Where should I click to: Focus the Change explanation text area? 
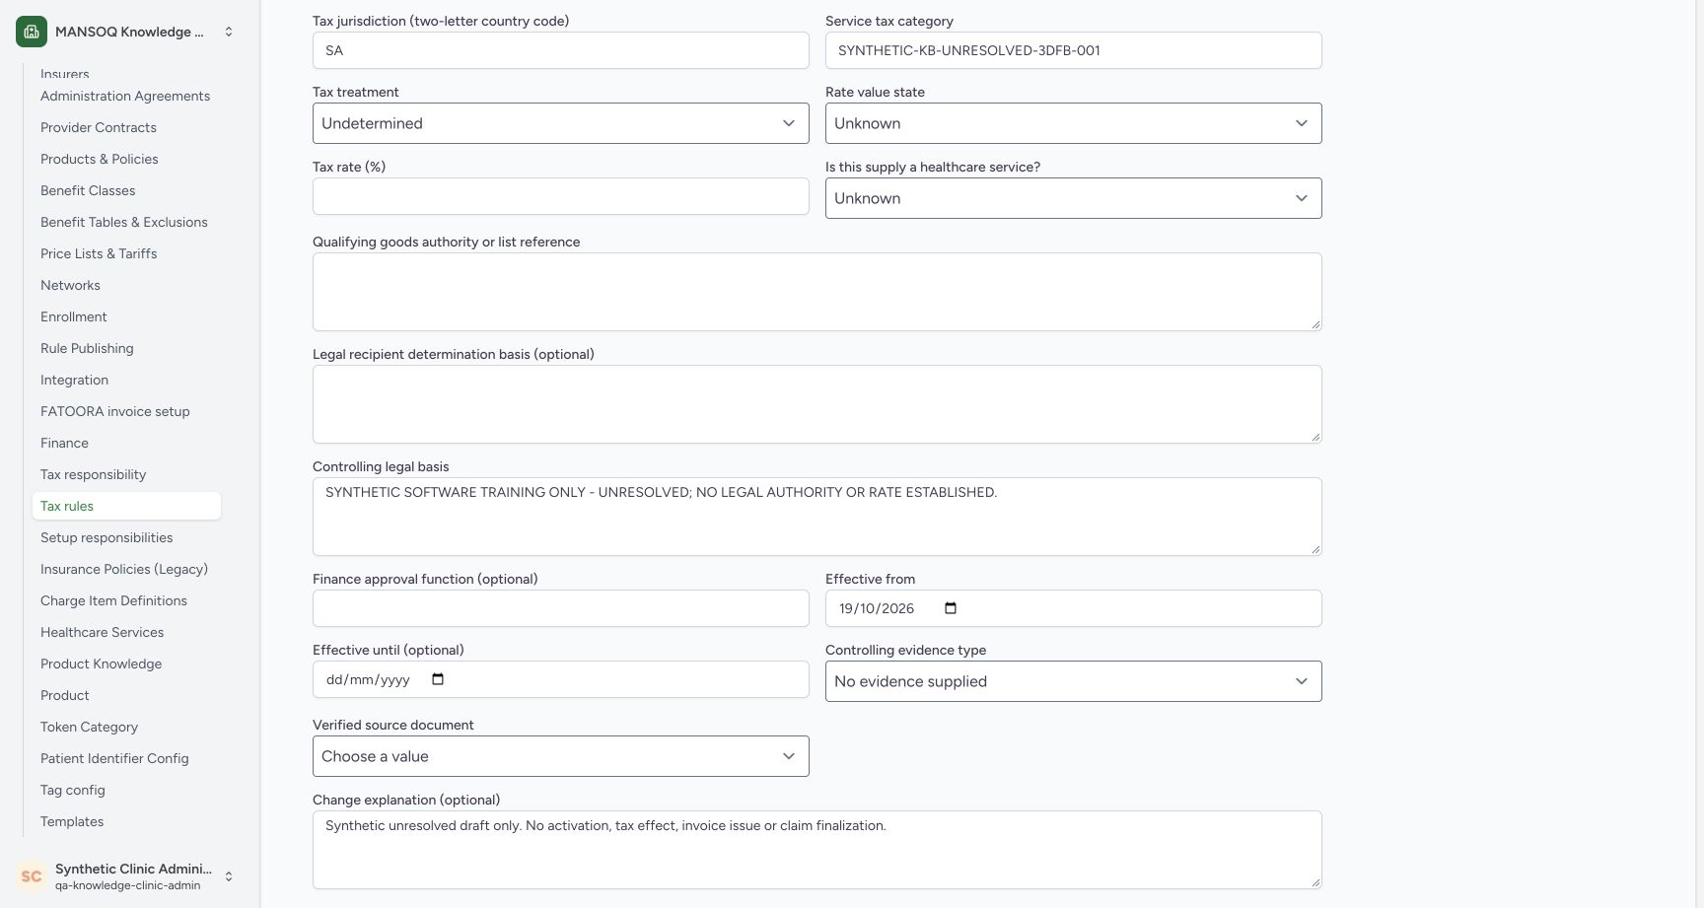[x=816, y=850]
